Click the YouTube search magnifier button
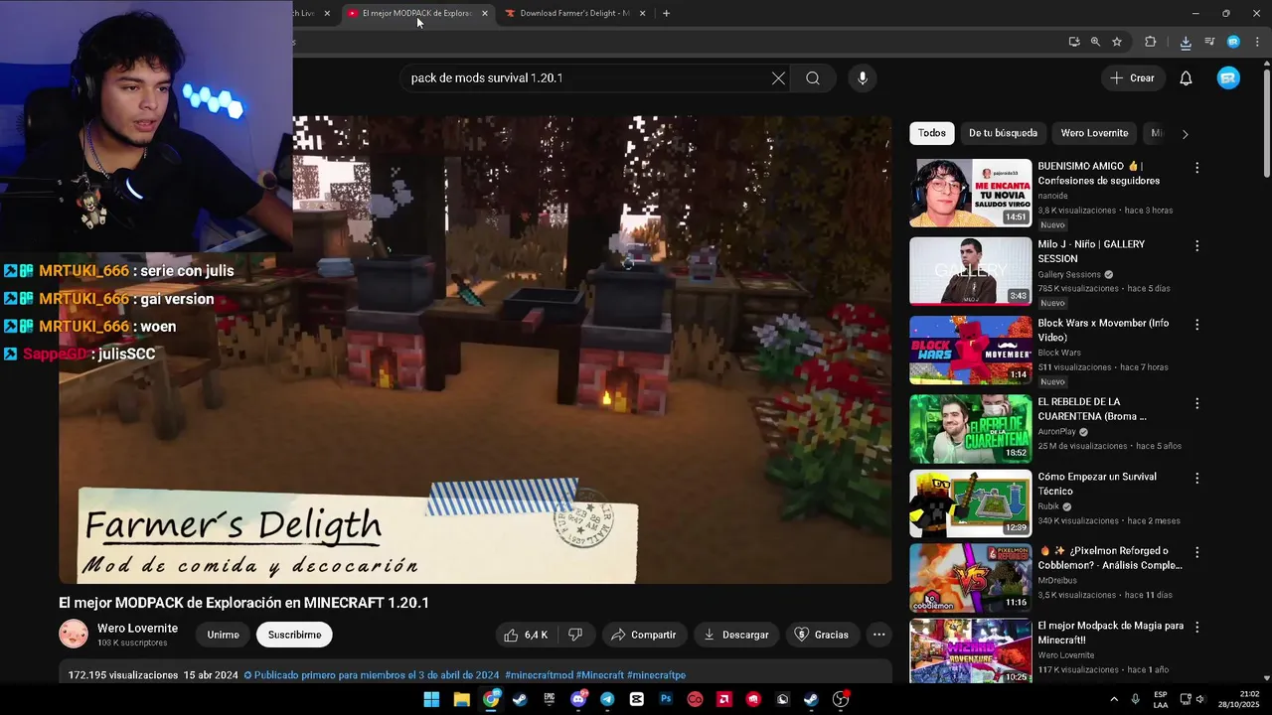The image size is (1272, 715). 813,78
